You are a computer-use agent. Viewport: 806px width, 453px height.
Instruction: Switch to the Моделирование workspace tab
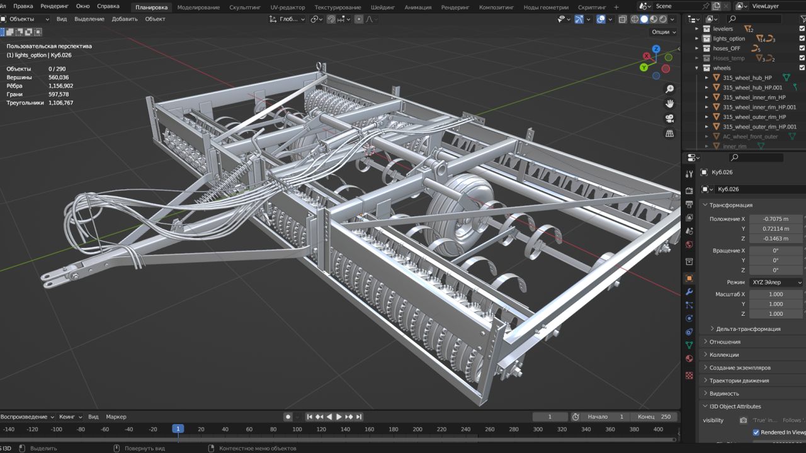coord(198,7)
